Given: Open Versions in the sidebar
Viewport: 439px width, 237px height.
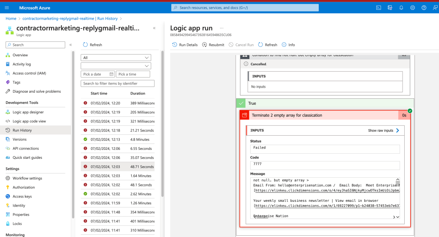Looking at the screenshot, I should coord(19,139).
